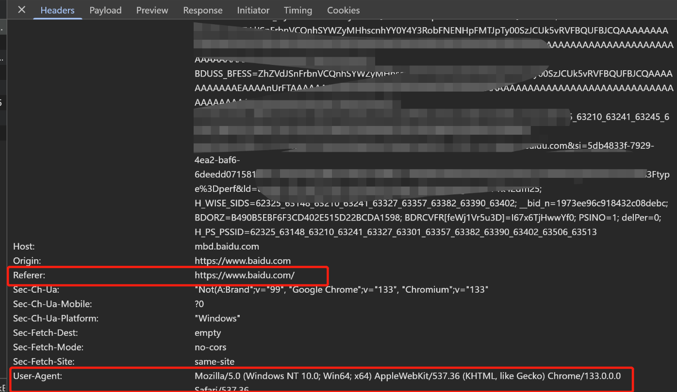Select Referer value https://www.baidu.com/

tap(245, 275)
